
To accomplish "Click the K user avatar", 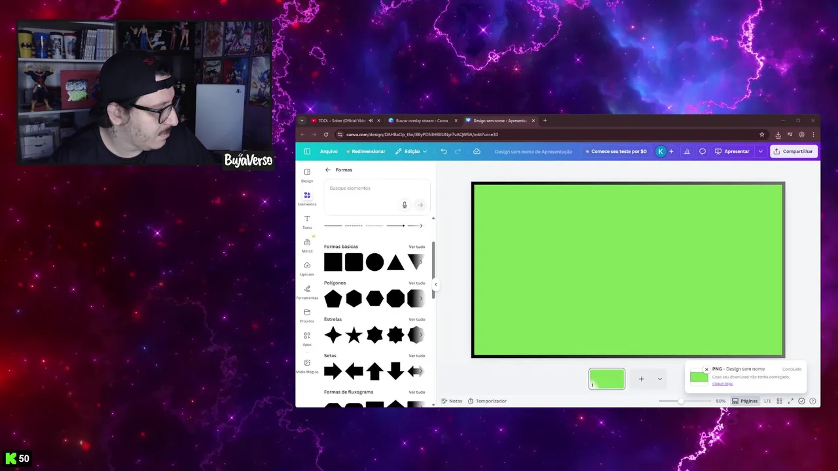I will pos(661,151).
